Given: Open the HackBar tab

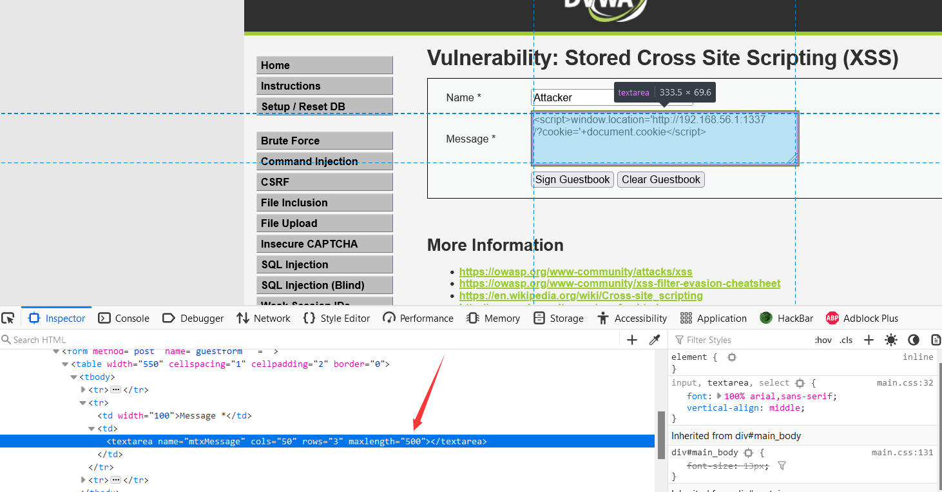Looking at the screenshot, I should click(x=787, y=318).
